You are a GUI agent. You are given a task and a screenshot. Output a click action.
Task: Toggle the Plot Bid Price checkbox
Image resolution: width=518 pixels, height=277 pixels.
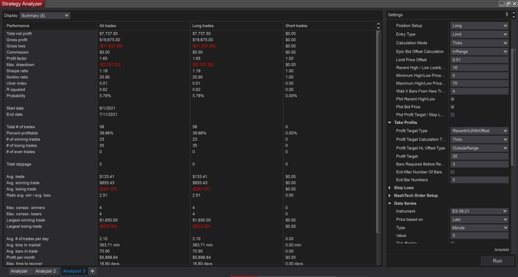(452, 107)
